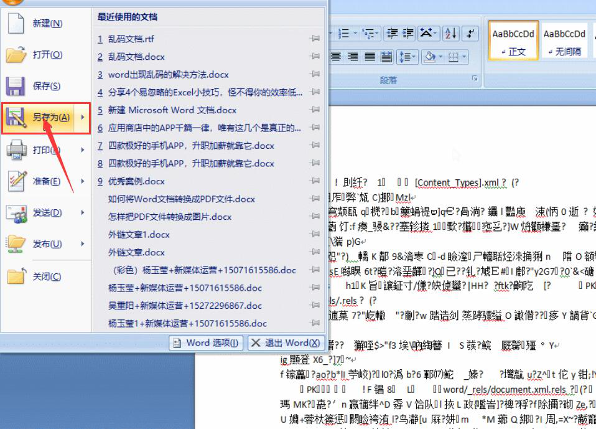Open Word 选项(I) button
The image size is (596, 429).
click(x=207, y=342)
